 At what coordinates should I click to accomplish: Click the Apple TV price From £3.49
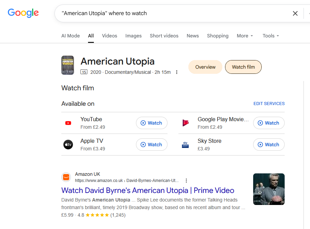(x=93, y=149)
